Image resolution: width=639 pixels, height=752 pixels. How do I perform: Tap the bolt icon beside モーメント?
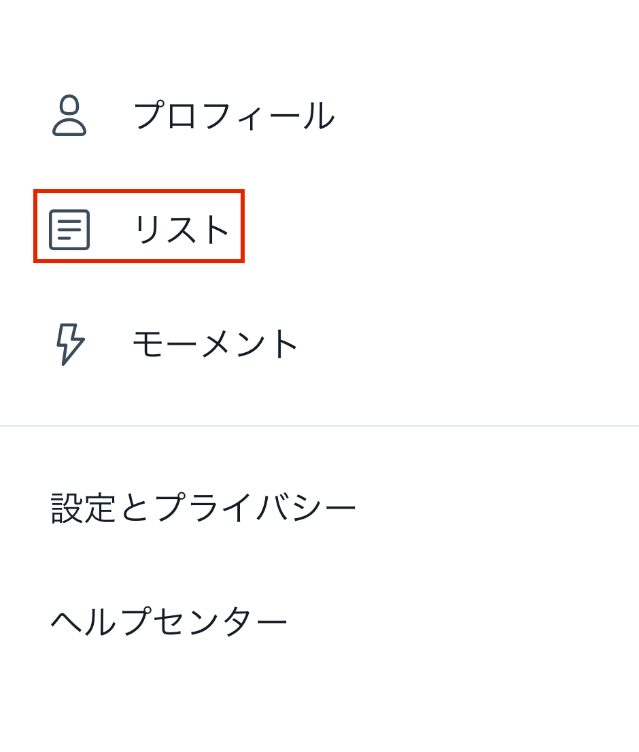[70, 344]
